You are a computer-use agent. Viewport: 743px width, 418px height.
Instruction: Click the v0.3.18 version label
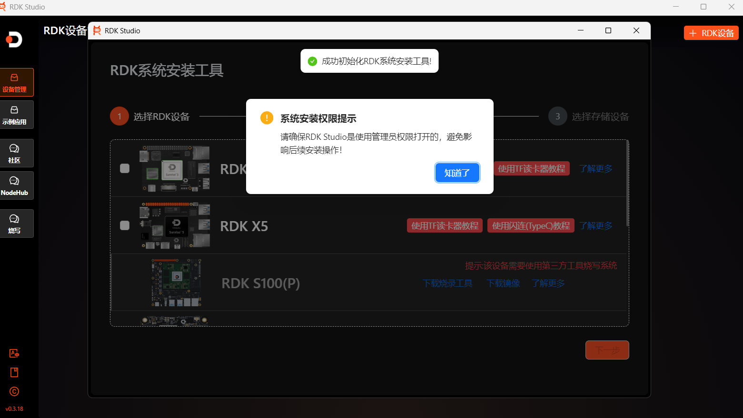(x=14, y=409)
